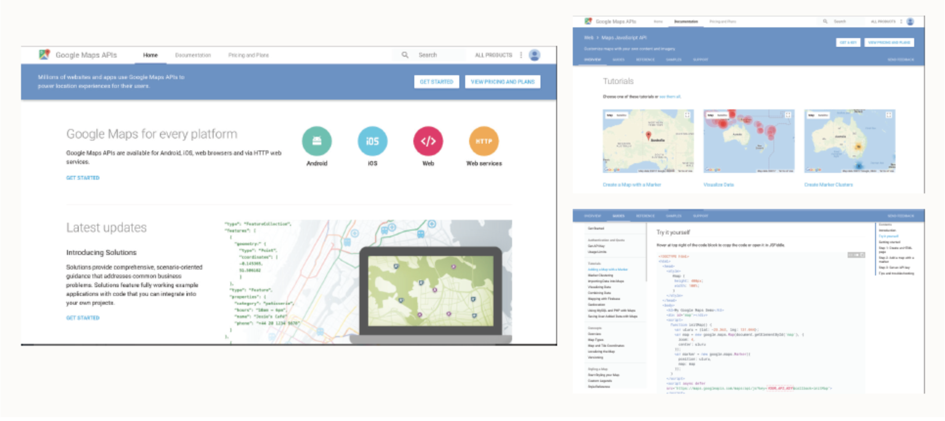Click the search magnifier on the large Home page
Screen dimensions: 945x421
[405, 55]
